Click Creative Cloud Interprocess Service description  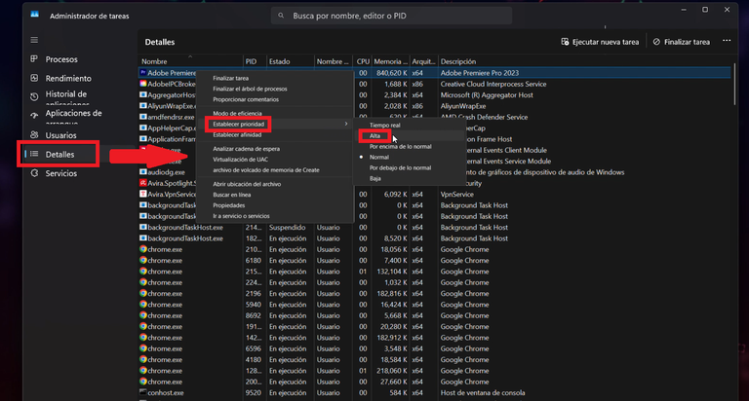click(493, 84)
